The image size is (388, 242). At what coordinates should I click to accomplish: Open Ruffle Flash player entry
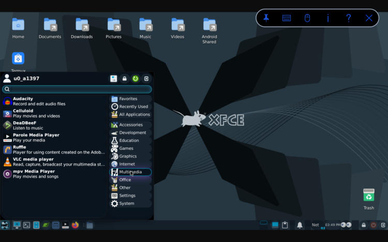click(x=54, y=150)
